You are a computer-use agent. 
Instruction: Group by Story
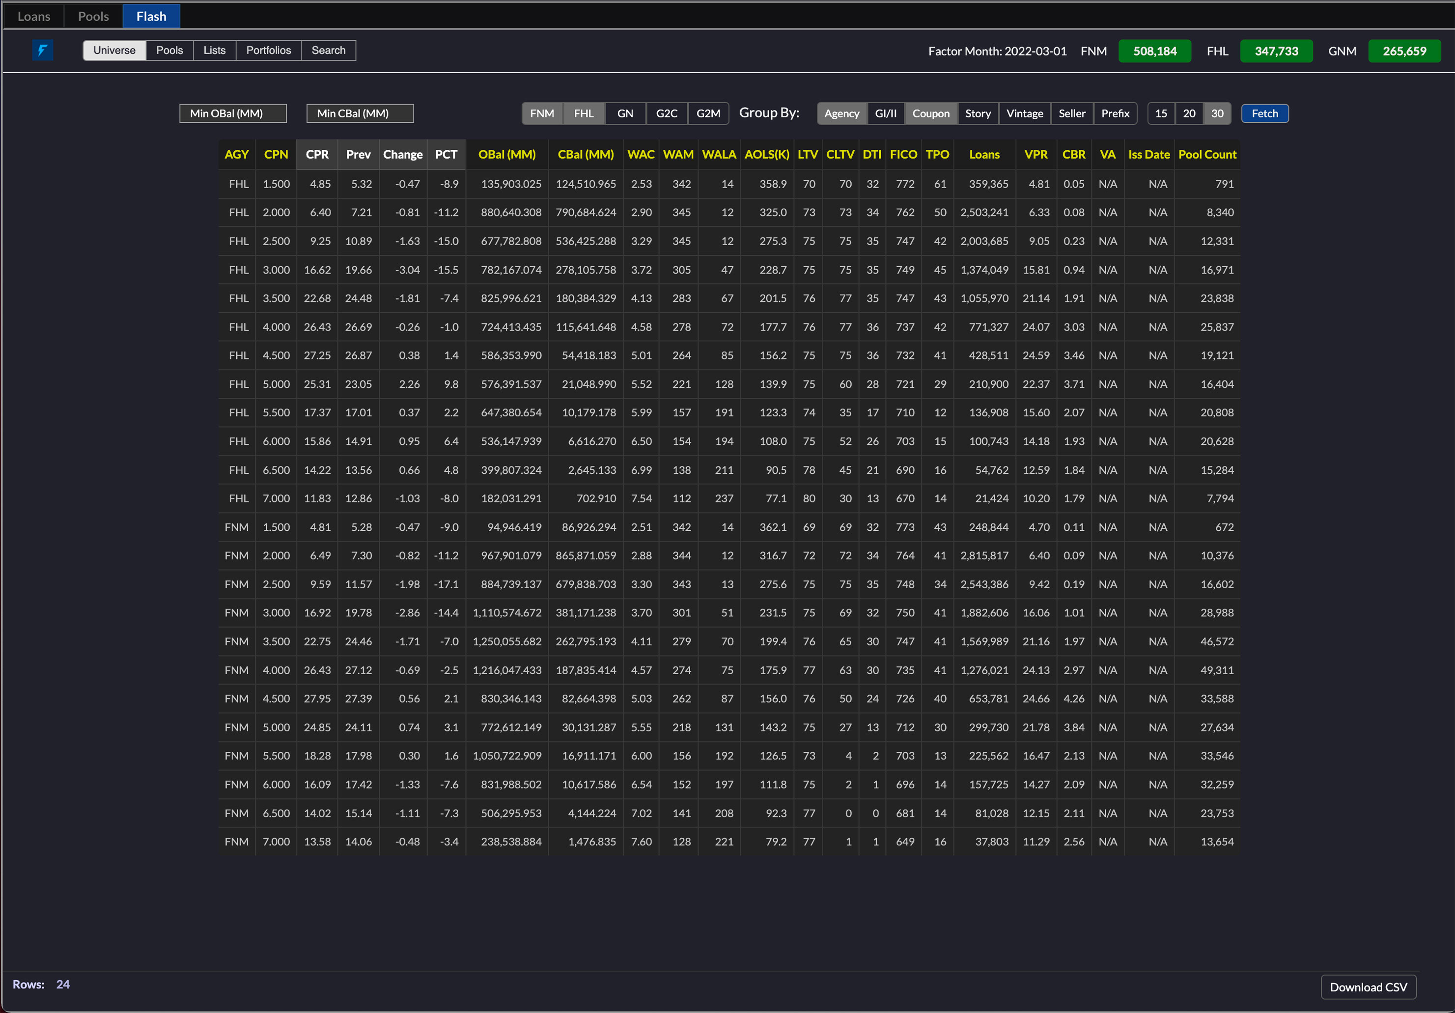coord(977,113)
